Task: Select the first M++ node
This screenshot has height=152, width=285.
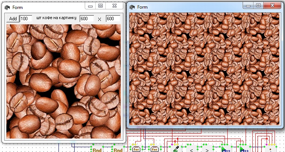Action: point(226,149)
